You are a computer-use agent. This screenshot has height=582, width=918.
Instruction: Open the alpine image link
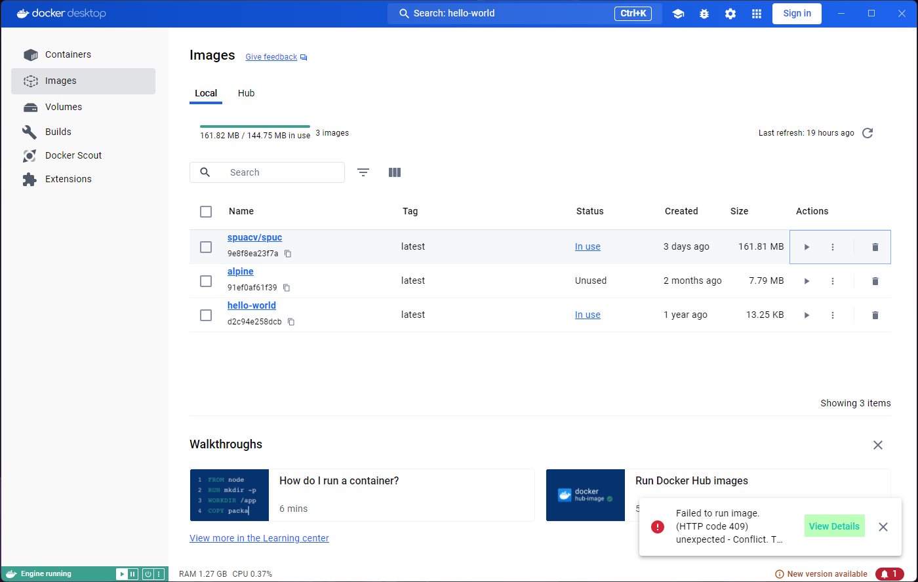pos(240,271)
